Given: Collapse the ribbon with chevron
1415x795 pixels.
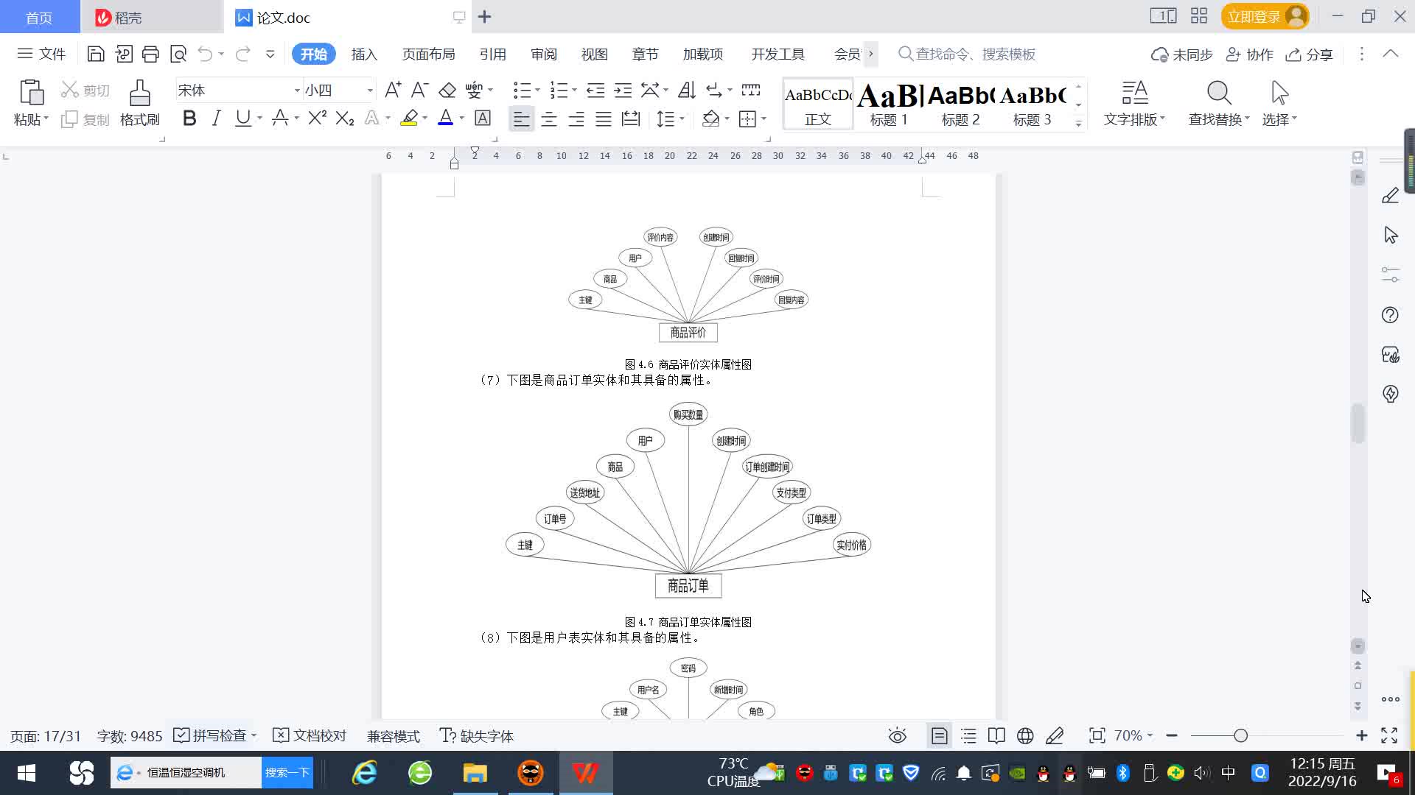Looking at the screenshot, I should (x=1390, y=54).
